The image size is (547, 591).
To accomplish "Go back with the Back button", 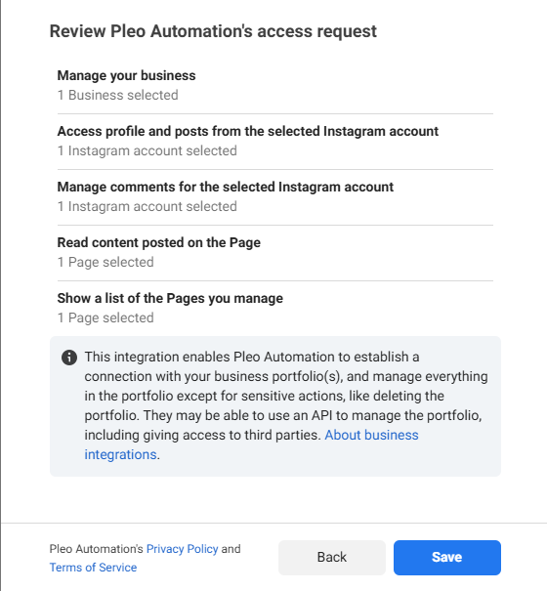I will [332, 558].
